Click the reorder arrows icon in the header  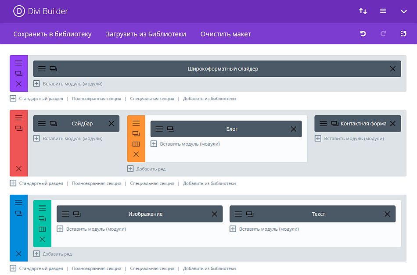[363, 11]
